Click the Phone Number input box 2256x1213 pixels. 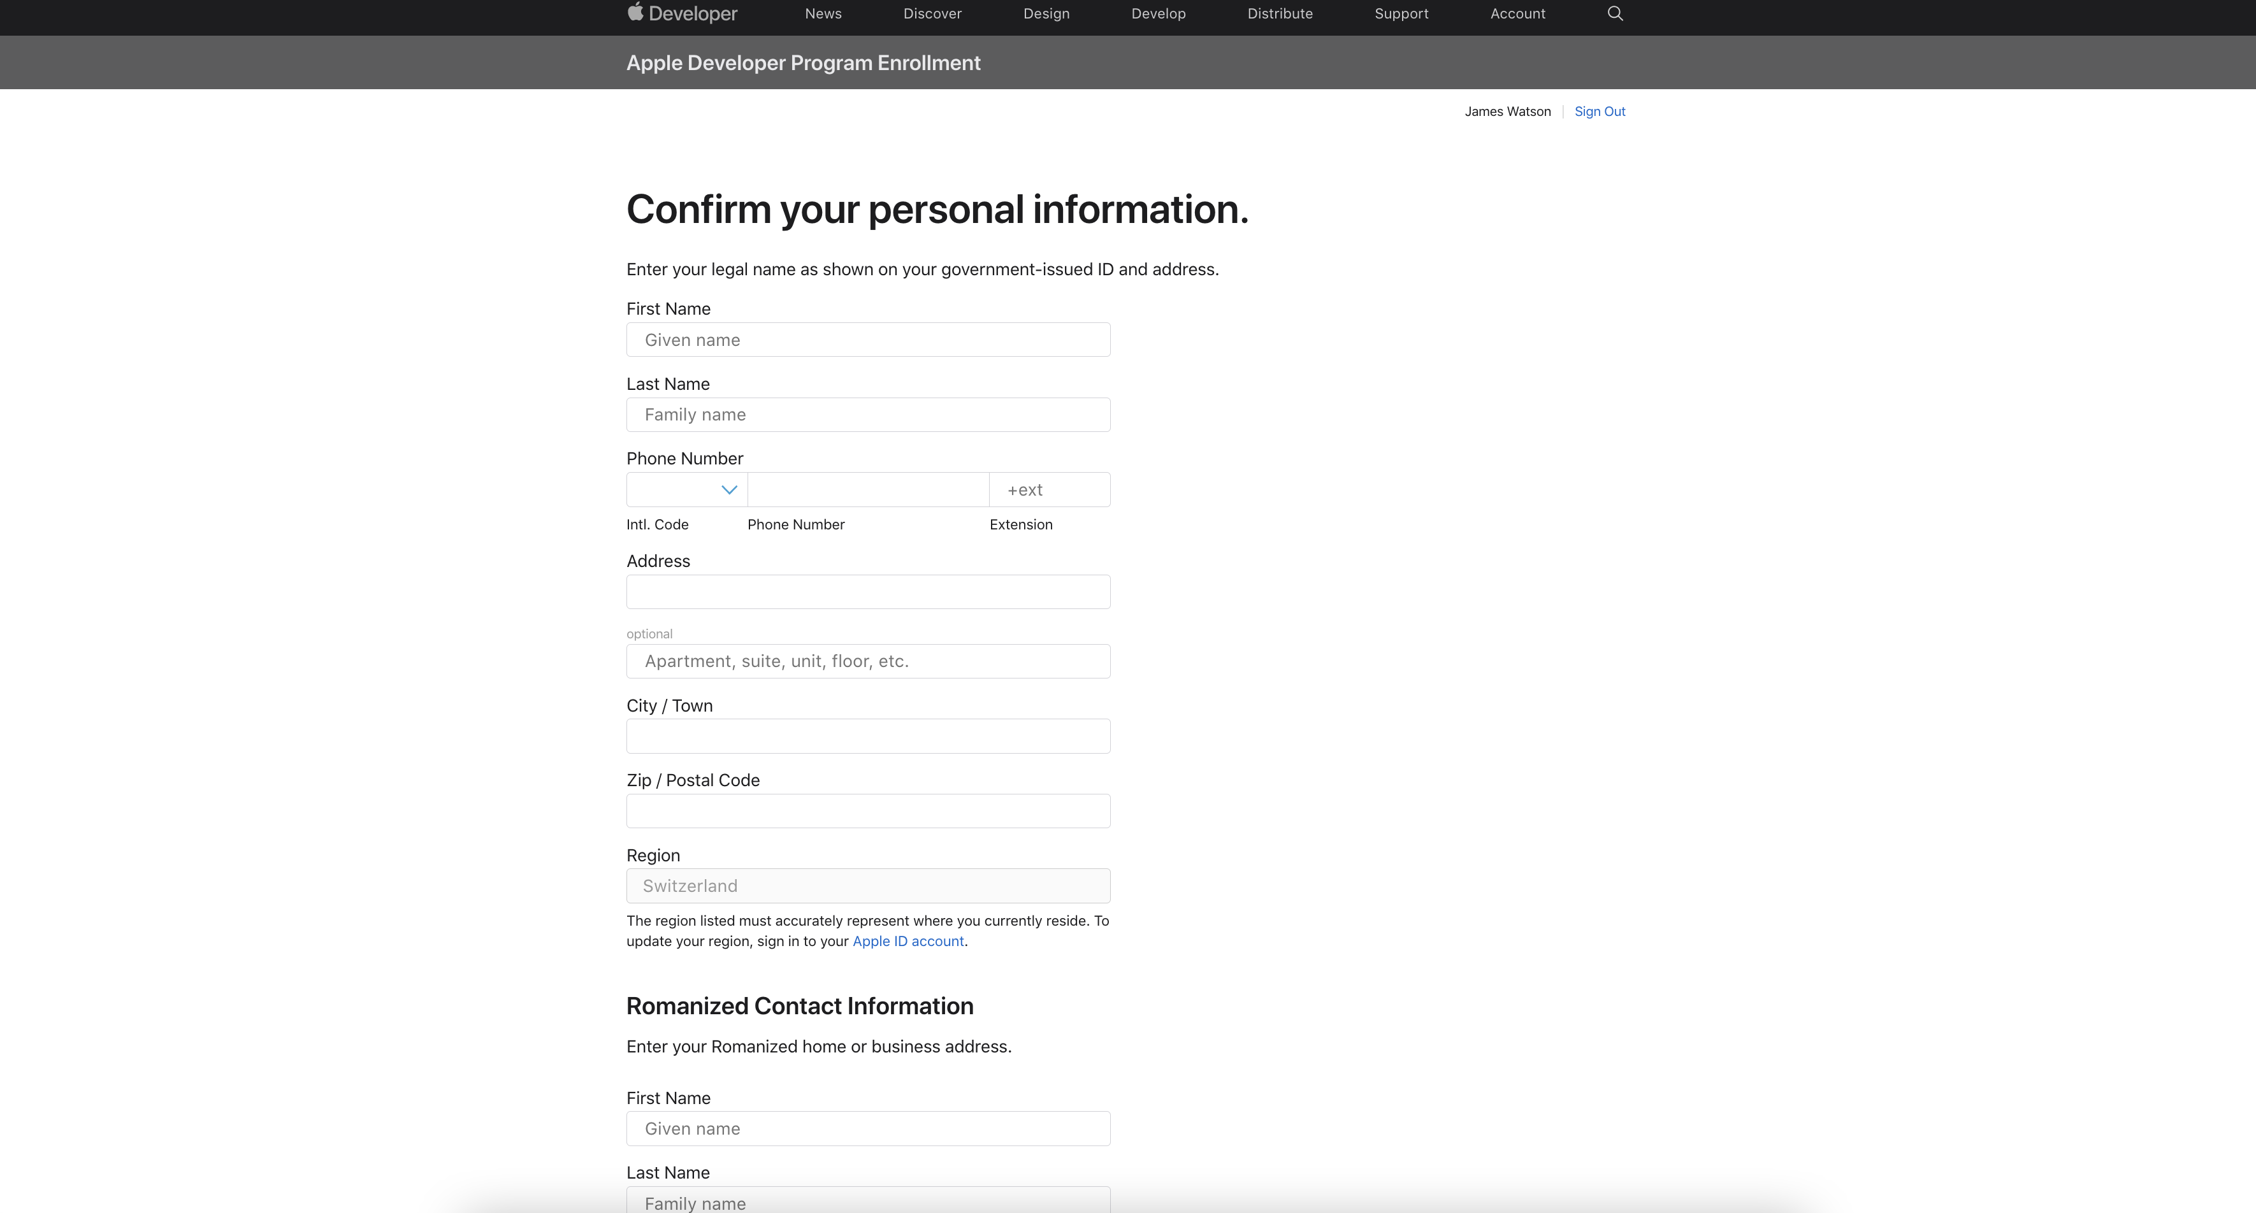(x=868, y=489)
